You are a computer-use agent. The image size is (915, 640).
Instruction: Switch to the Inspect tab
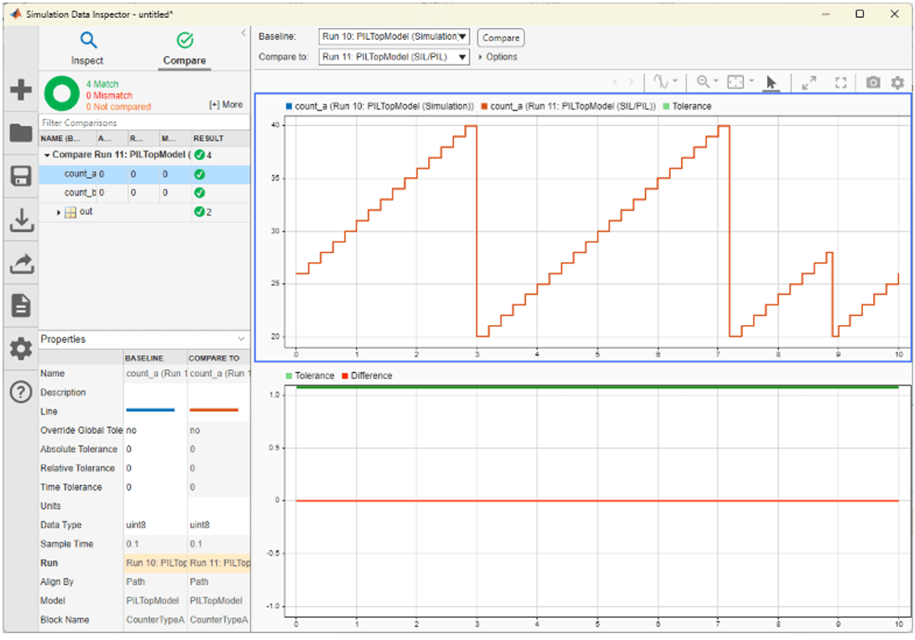[x=88, y=47]
